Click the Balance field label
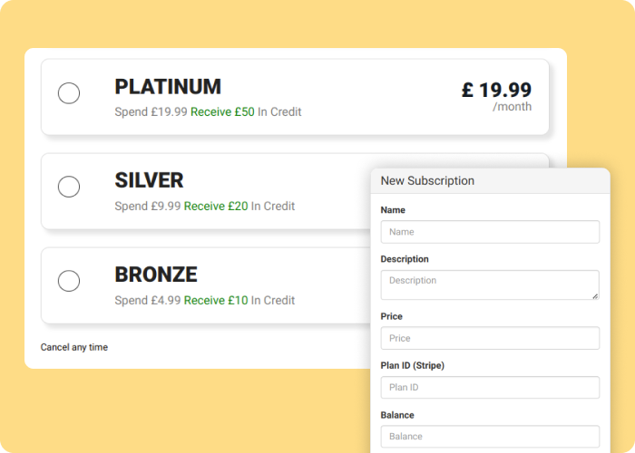635x453 pixels. click(x=397, y=415)
